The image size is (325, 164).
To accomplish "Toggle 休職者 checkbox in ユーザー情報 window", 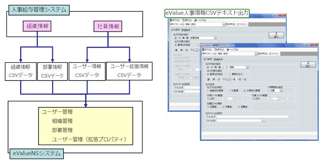I will coord(223,107).
